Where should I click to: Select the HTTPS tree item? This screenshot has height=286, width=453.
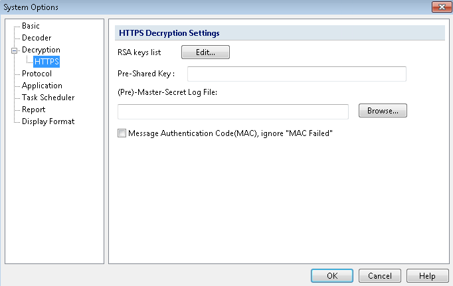[46, 62]
